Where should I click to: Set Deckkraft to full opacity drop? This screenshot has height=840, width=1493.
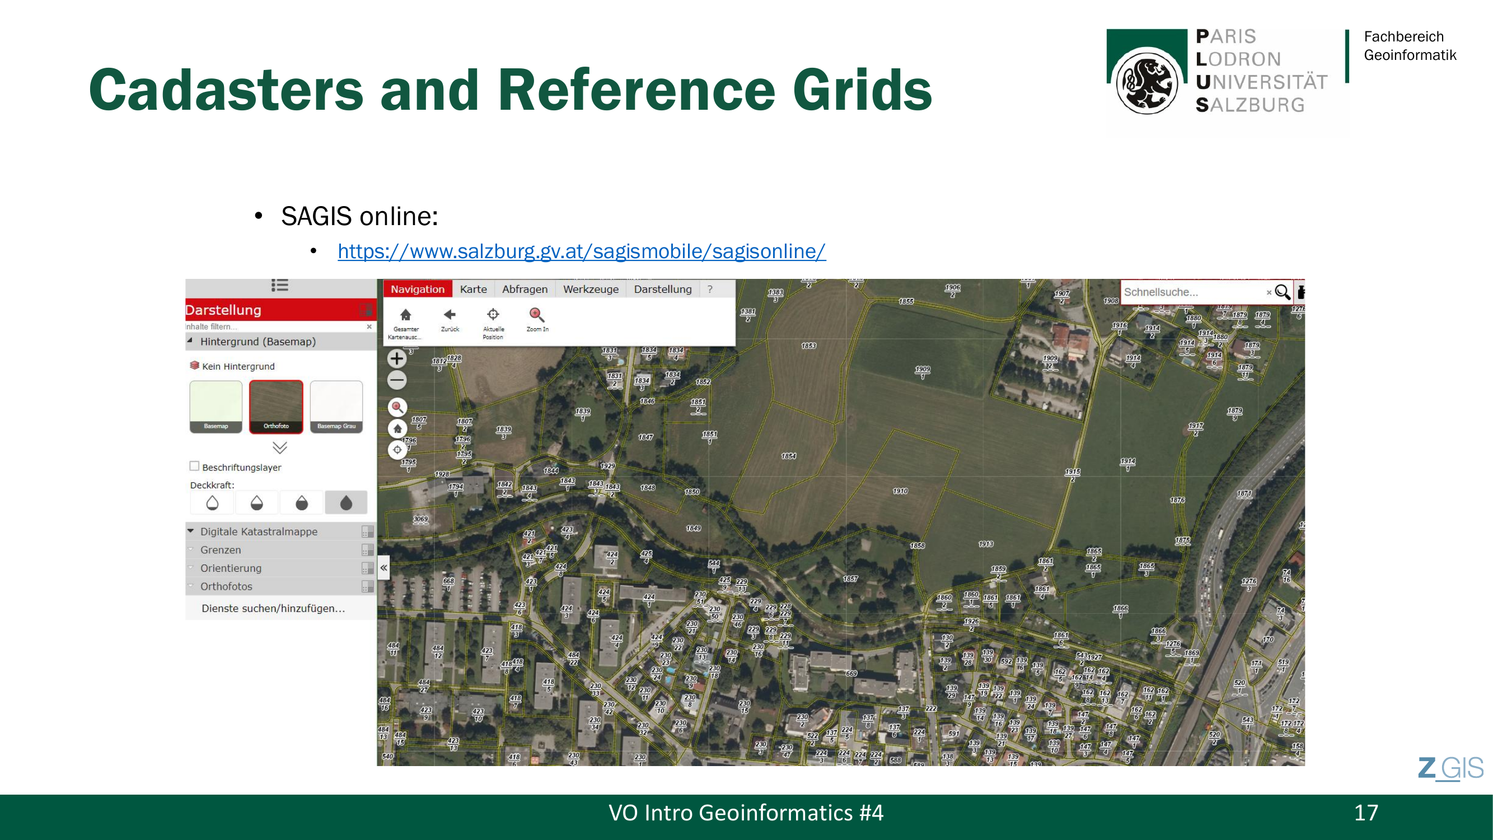coord(346,503)
